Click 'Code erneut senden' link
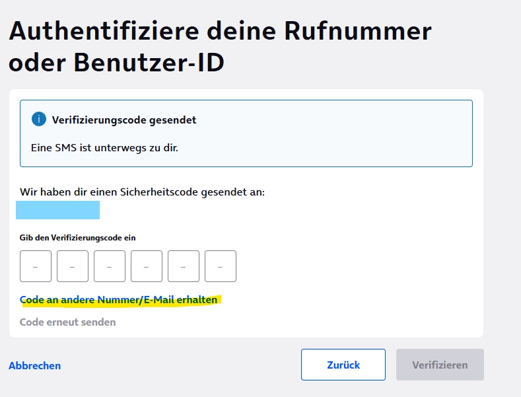 point(68,322)
